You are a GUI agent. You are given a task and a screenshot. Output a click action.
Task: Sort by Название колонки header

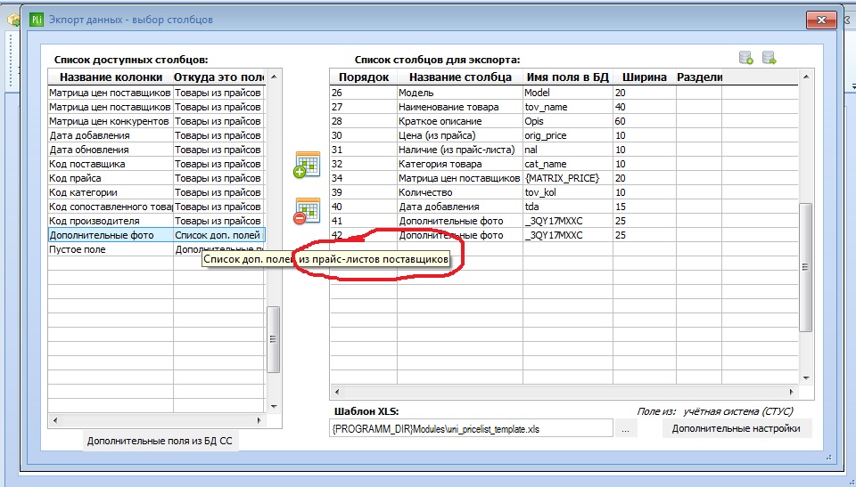point(111,77)
